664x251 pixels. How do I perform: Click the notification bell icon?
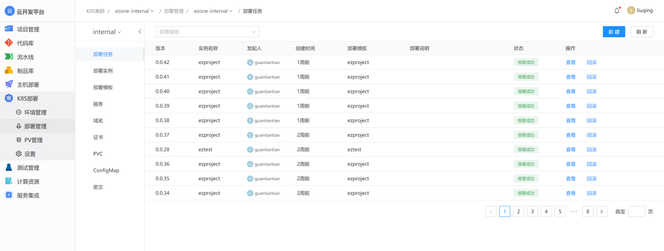[x=617, y=10]
